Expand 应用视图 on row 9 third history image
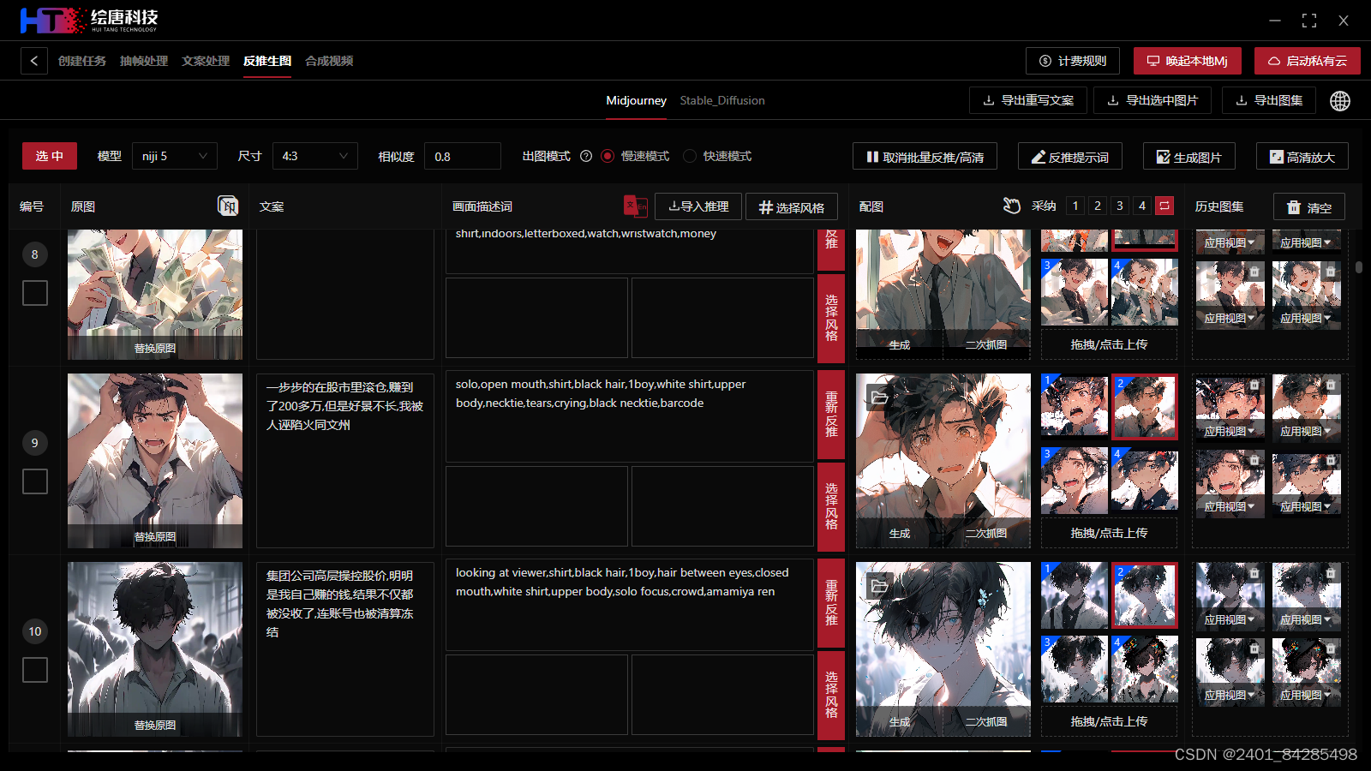Image resolution: width=1371 pixels, height=771 pixels. 1230,507
